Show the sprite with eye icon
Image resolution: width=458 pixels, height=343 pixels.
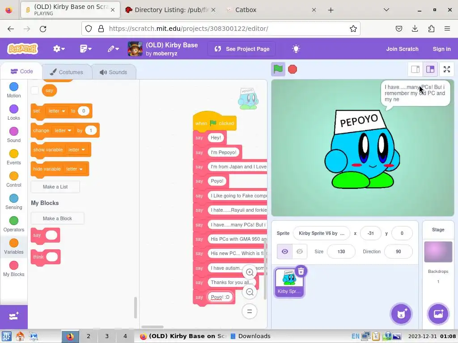(x=285, y=251)
